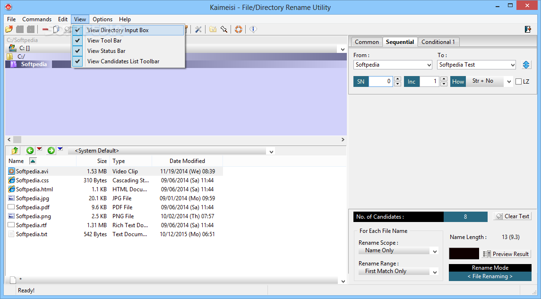Click the How button

point(458,81)
